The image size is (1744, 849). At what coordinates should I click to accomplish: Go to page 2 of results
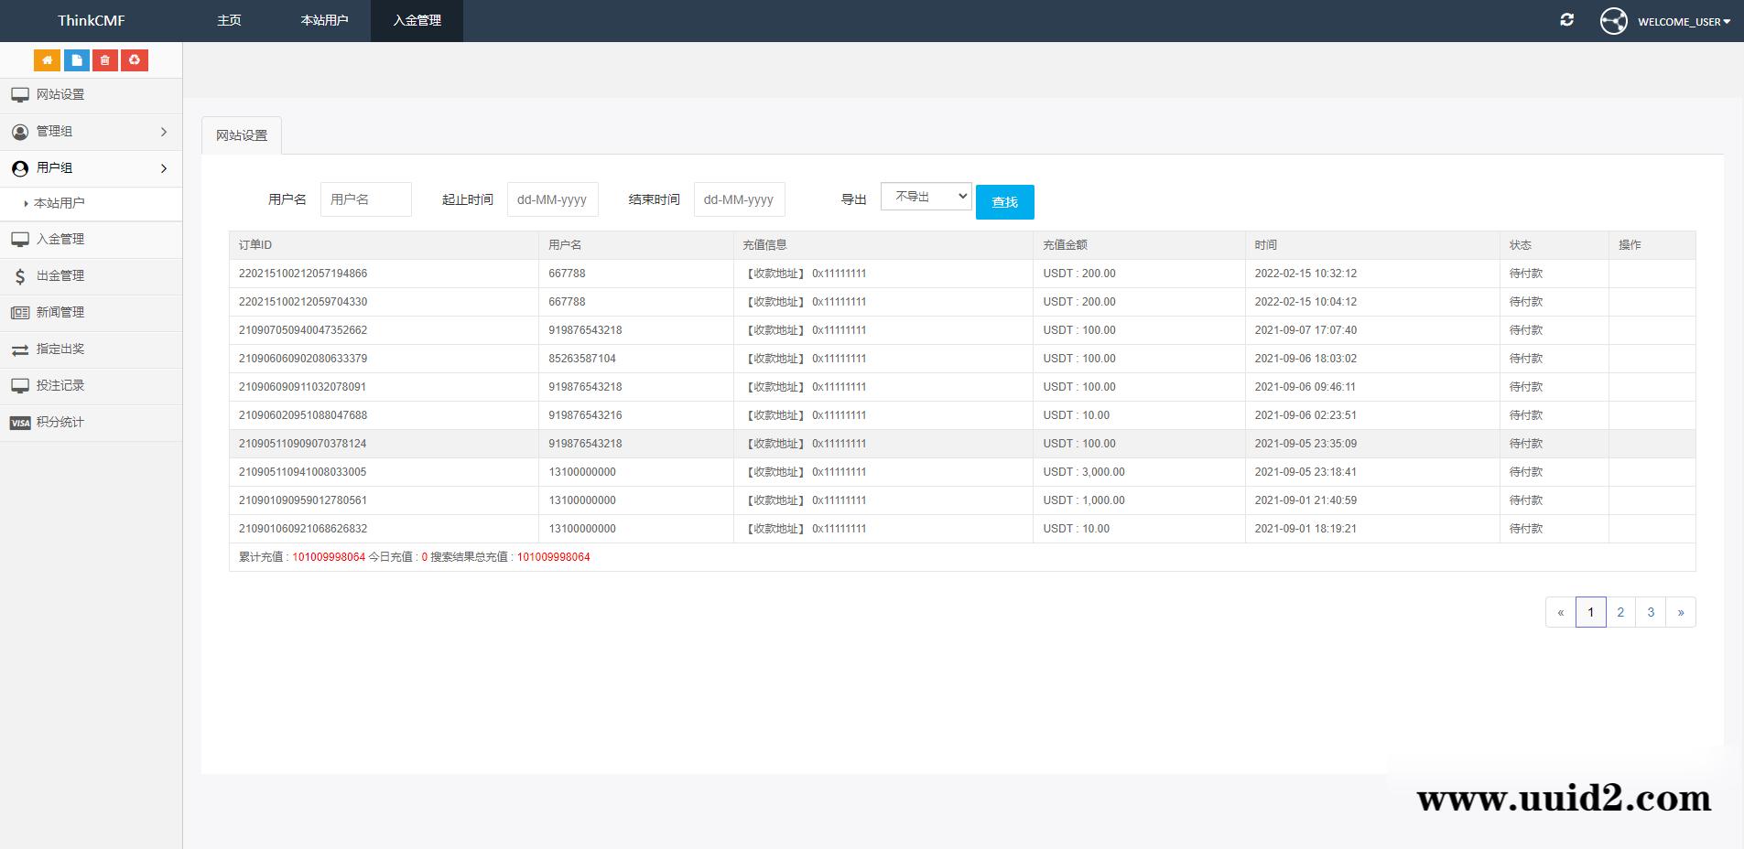pyautogui.click(x=1620, y=612)
